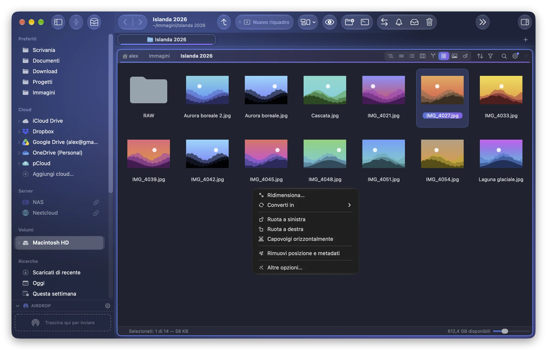Click the sync arrows icon
Image resolution: width=547 pixels, height=350 pixels.
(384, 22)
